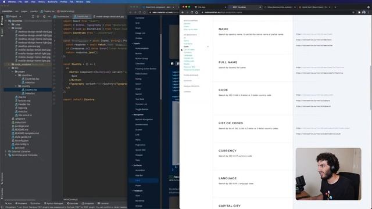
Task: Open a new tab in REST Countries window
Action: point(335,7)
